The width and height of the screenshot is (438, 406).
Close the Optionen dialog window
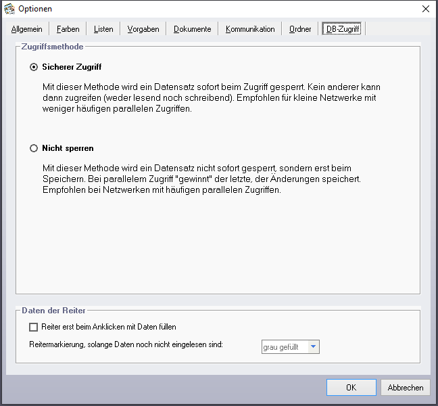(425, 9)
